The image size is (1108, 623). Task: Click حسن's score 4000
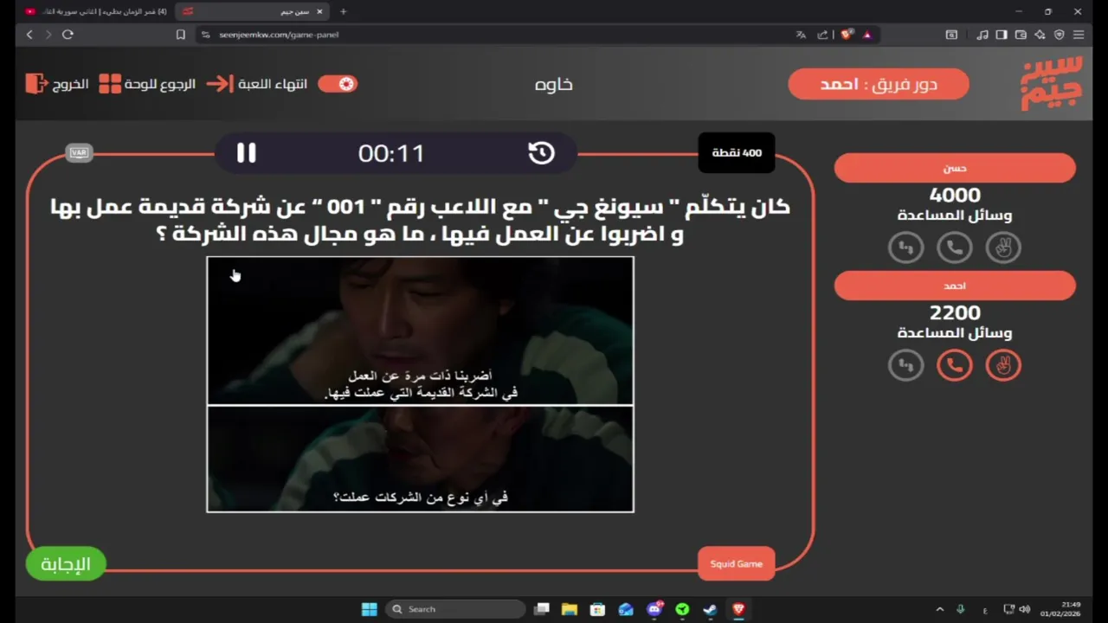955,196
